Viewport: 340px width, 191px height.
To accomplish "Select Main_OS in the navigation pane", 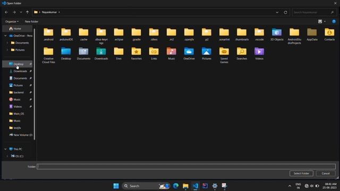I will [18, 114].
